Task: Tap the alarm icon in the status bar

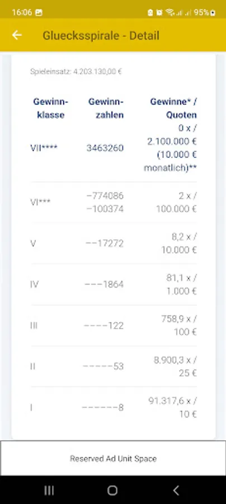Action: [x=159, y=12]
